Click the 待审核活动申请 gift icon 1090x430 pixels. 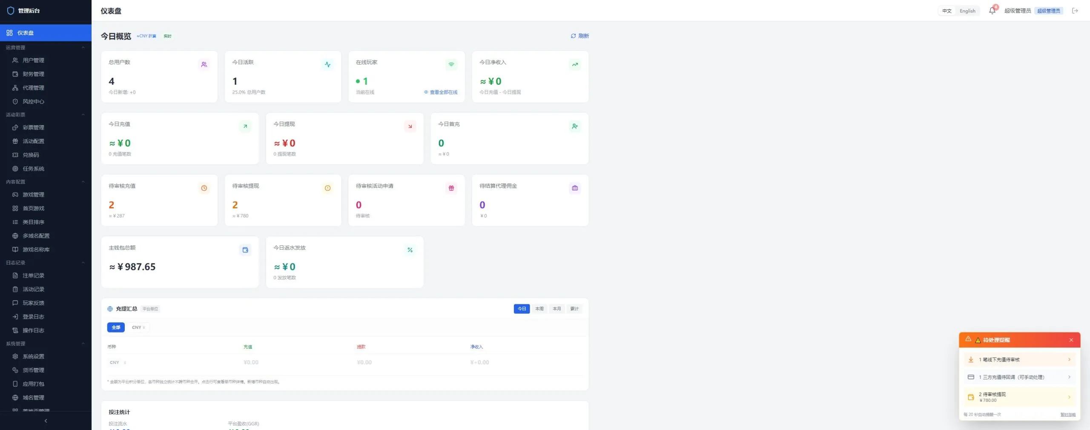click(x=451, y=188)
